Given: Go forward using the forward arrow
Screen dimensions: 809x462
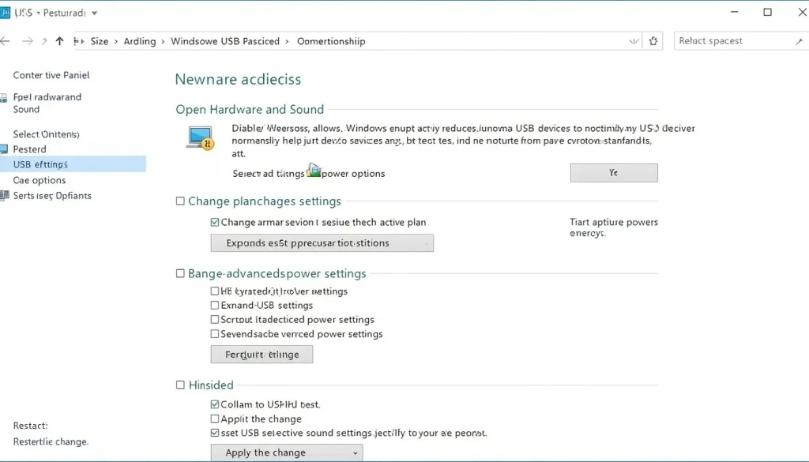Looking at the screenshot, I should click(28, 41).
